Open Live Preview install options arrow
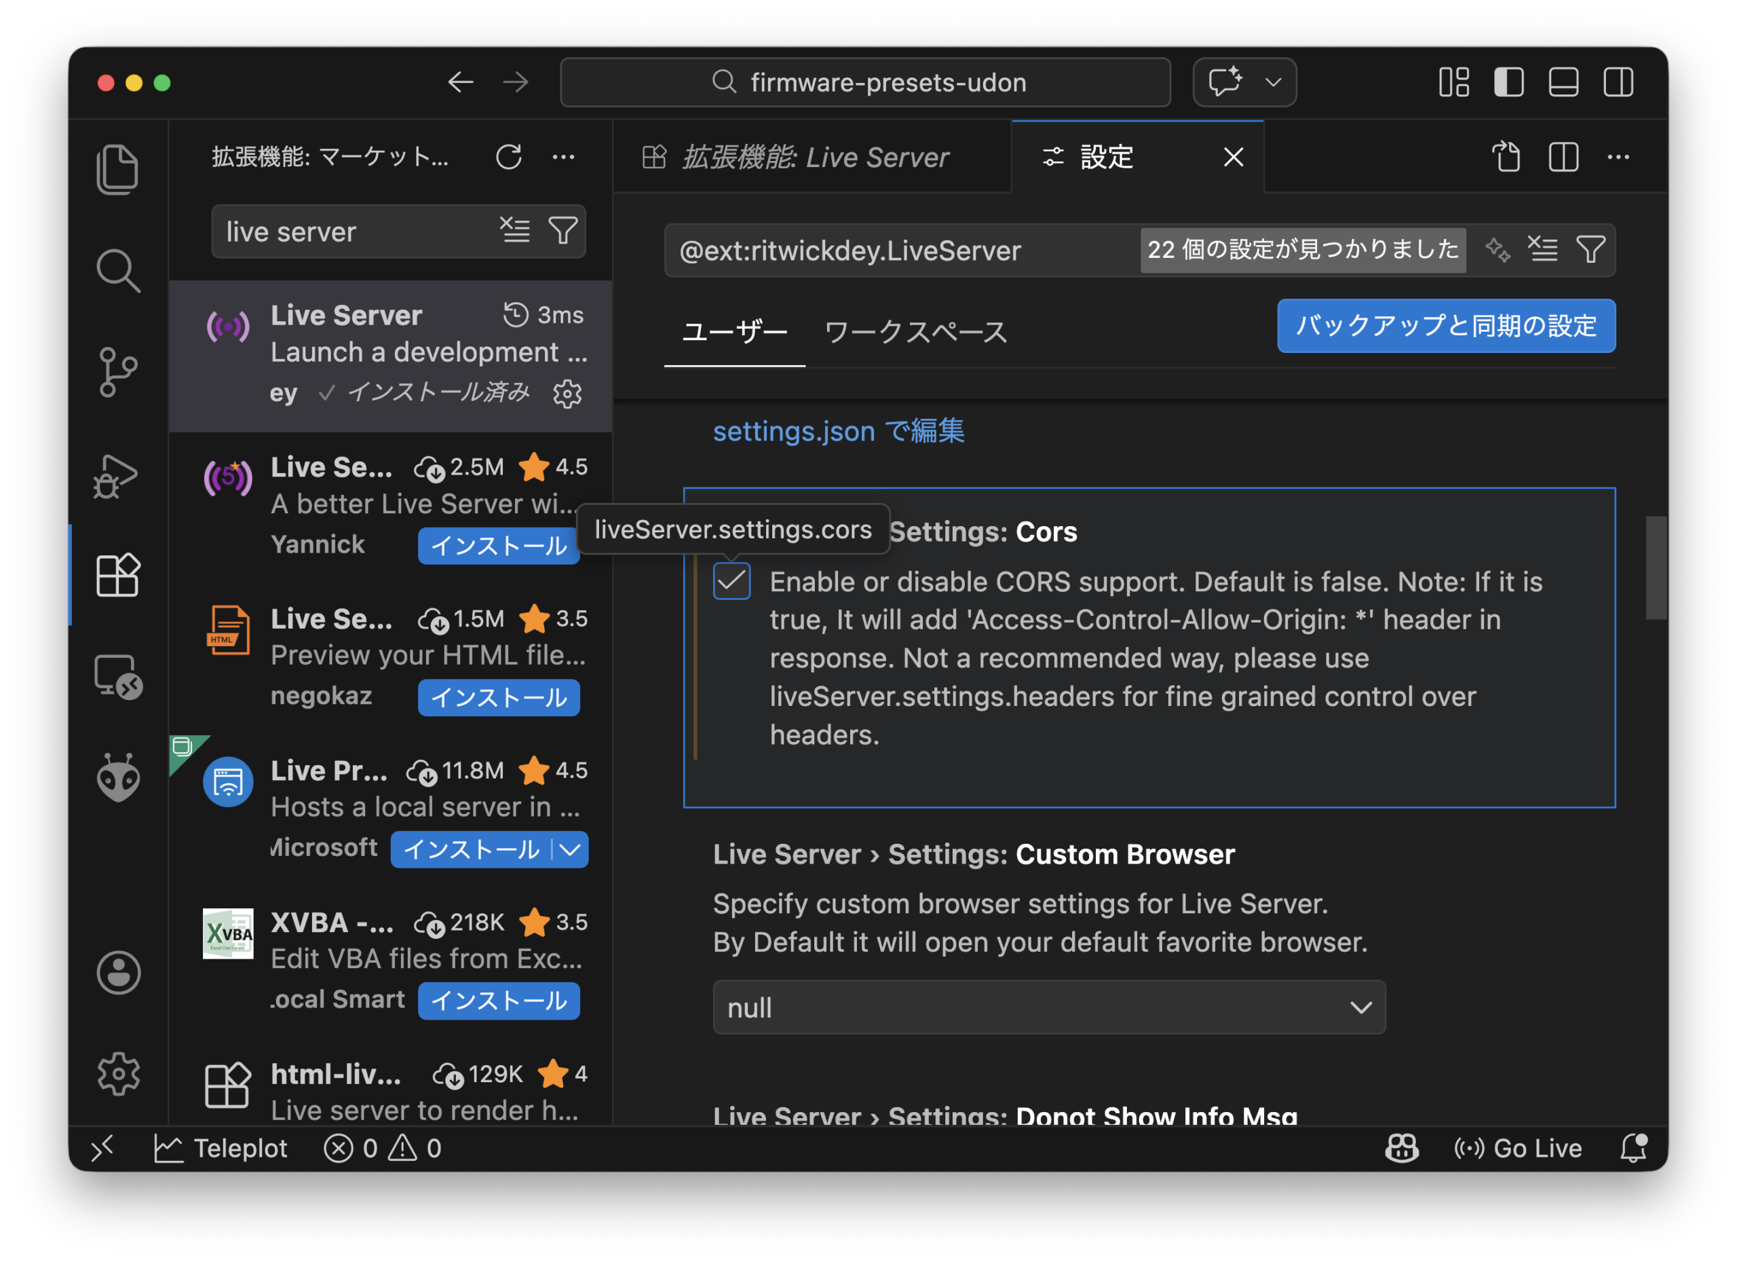1737x1262 pixels. tap(570, 849)
